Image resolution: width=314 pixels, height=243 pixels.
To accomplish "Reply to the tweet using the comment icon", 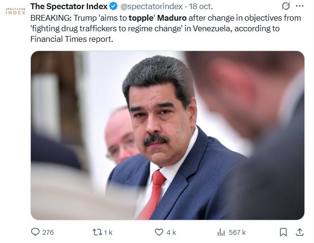I will tap(35, 232).
